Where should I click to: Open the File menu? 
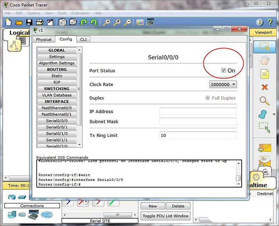8,13
